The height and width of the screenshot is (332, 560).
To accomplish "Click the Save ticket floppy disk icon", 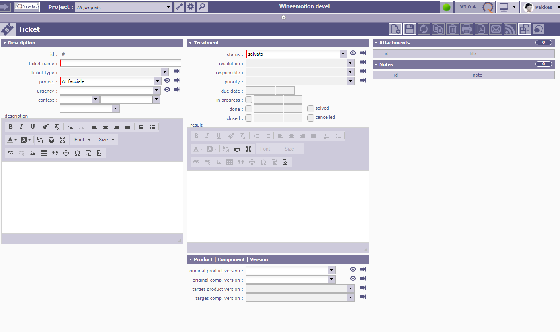I will (410, 29).
